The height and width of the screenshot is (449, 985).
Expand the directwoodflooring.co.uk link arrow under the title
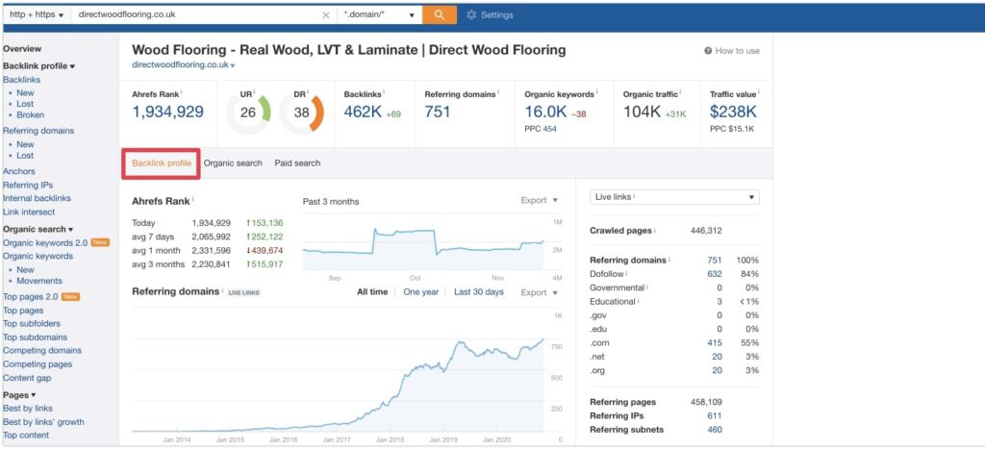(233, 65)
